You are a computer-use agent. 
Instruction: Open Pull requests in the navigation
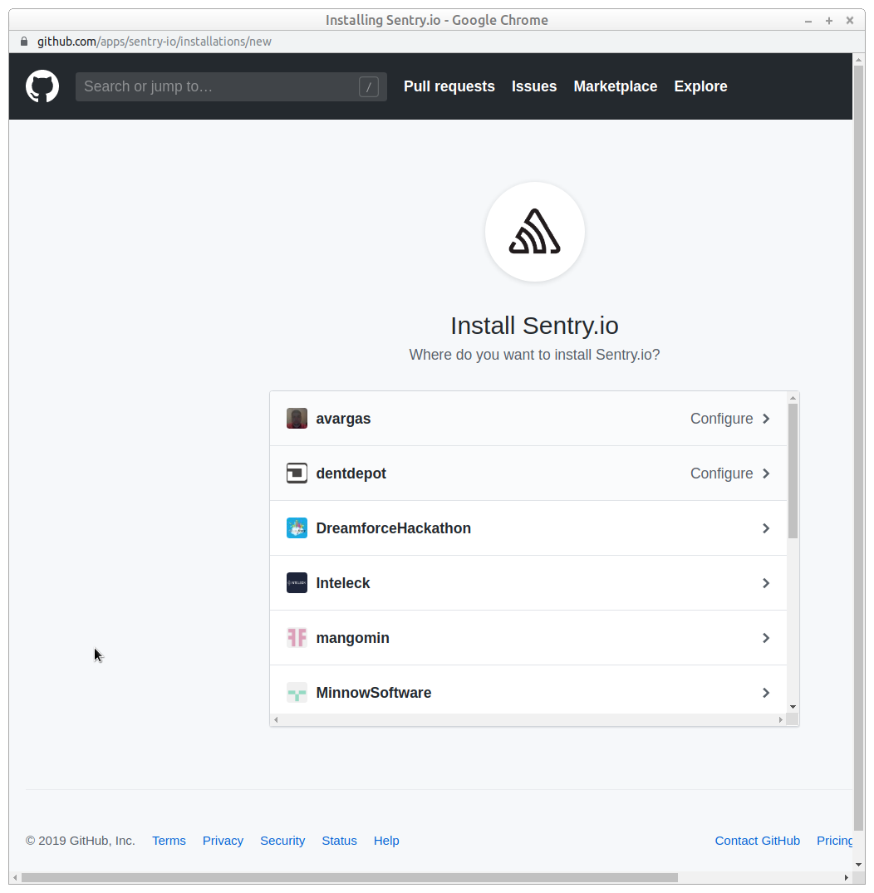(x=449, y=86)
